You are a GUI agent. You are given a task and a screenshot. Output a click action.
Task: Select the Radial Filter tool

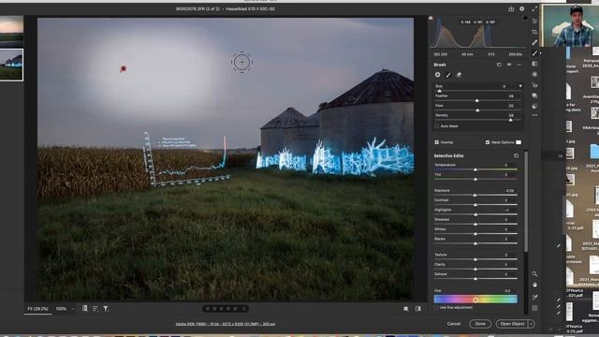pyautogui.click(x=534, y=75)
